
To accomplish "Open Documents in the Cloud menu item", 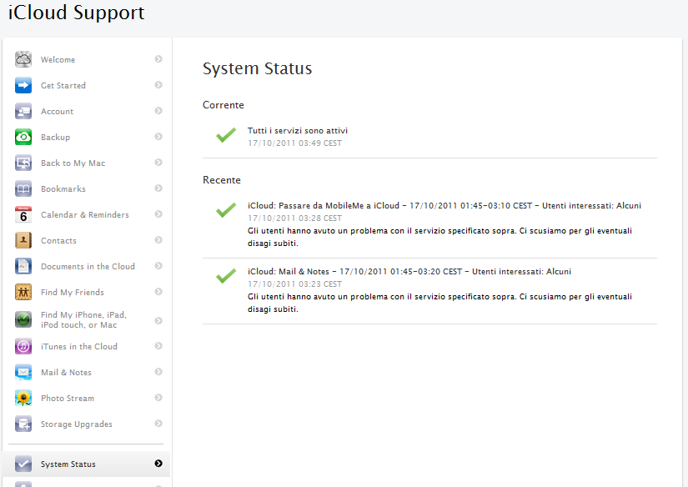I will (88, 266).
